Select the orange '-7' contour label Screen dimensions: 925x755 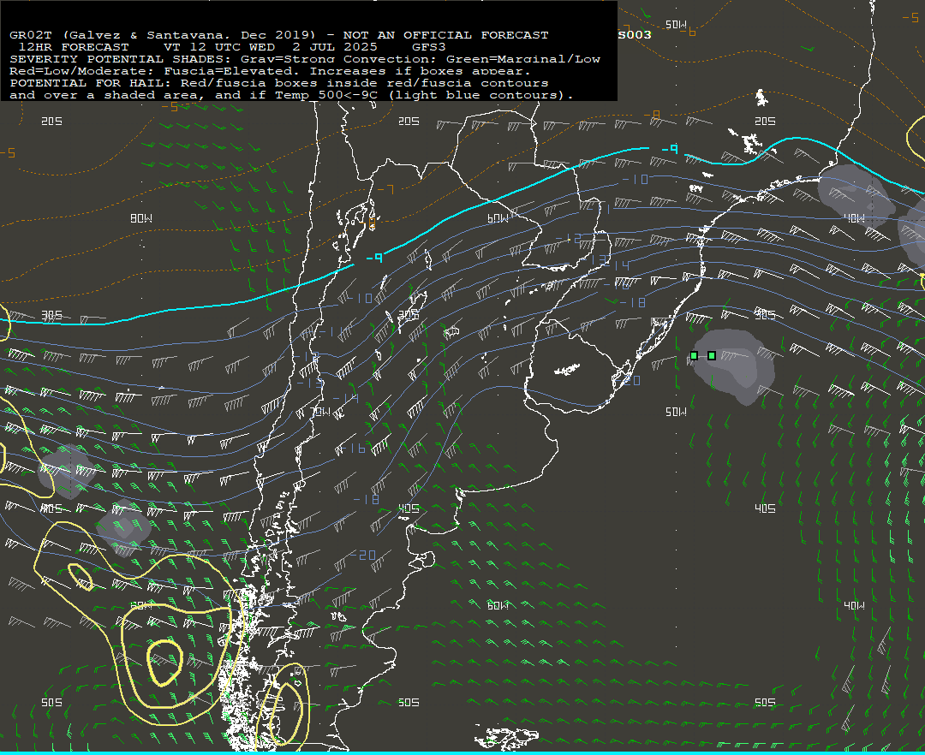[385, 189]
